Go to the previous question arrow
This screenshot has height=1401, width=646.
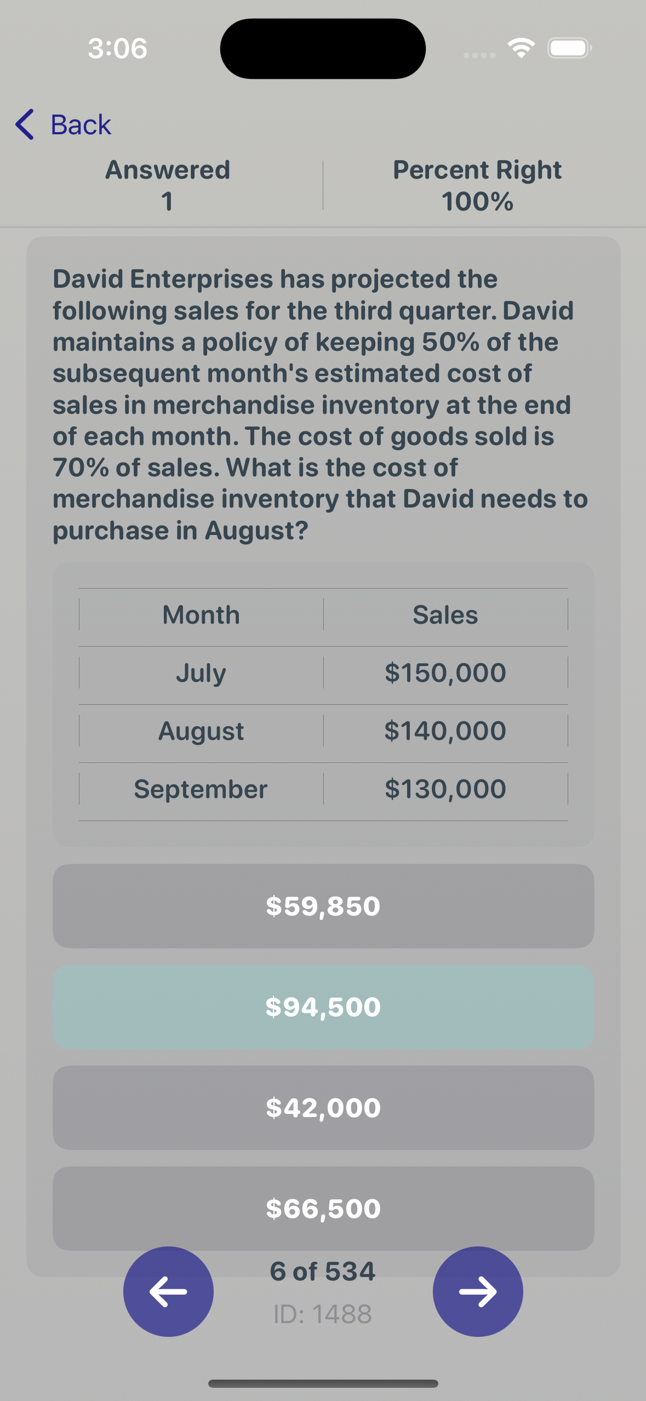coord(168,1291)
